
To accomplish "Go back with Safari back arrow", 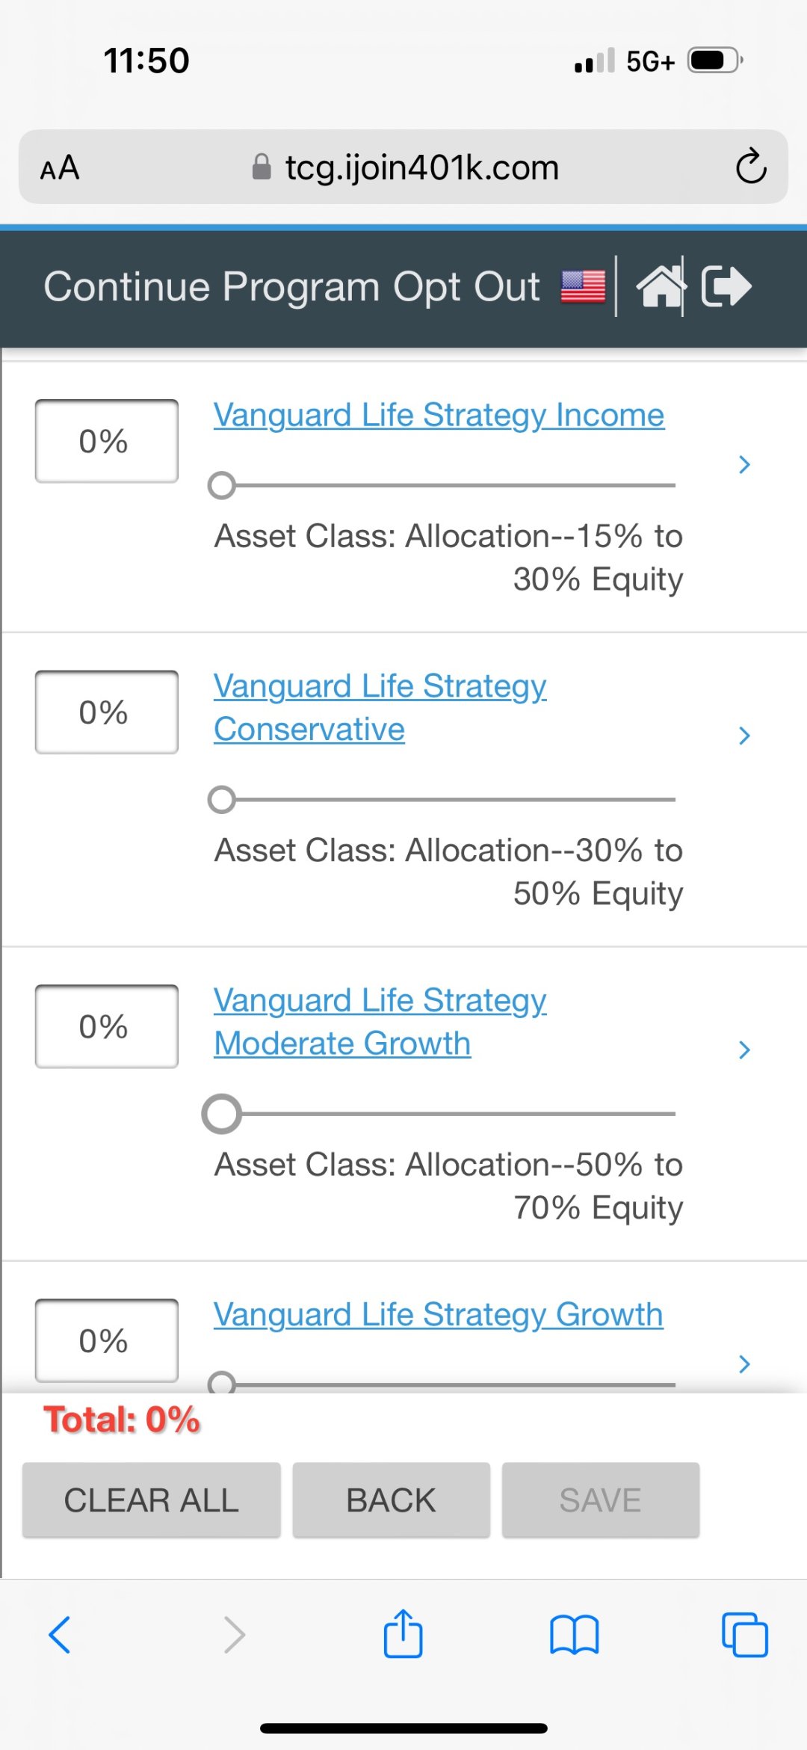I will [60, 1634].
